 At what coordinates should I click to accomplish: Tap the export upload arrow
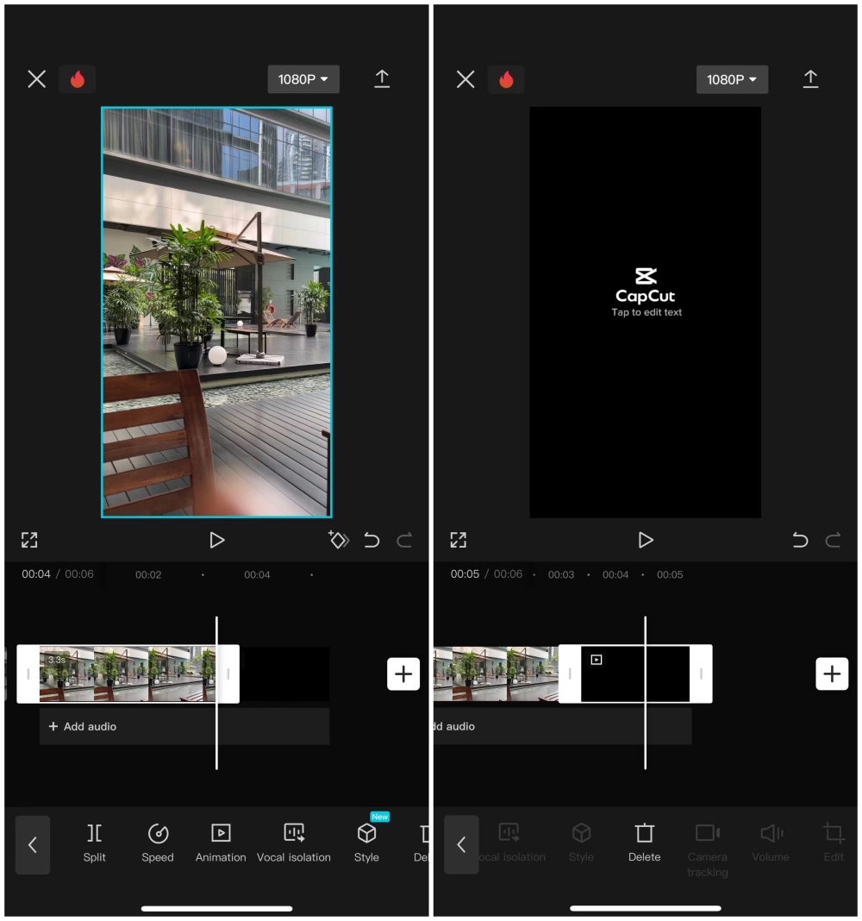[x=382, y=78]
